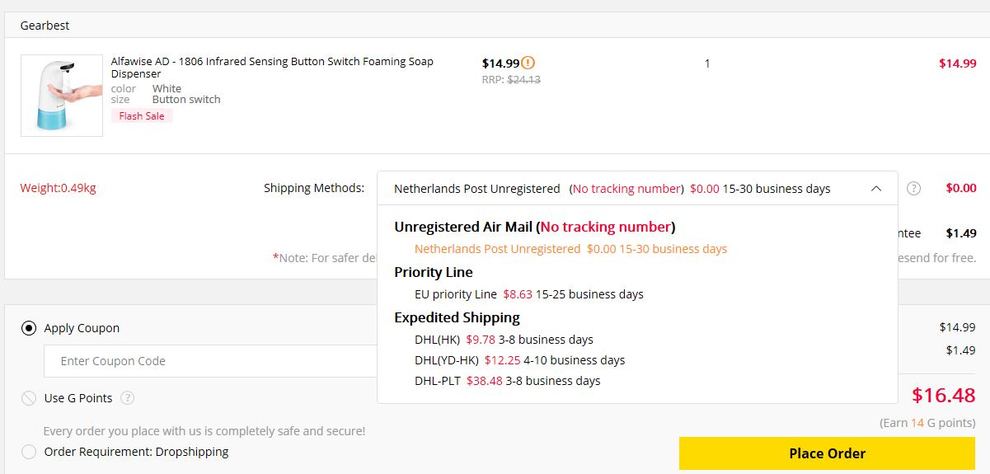The image size is (990, 474).
Task: Choose Netherlands Post Unregistered shipping option
Action: (570, 249)
